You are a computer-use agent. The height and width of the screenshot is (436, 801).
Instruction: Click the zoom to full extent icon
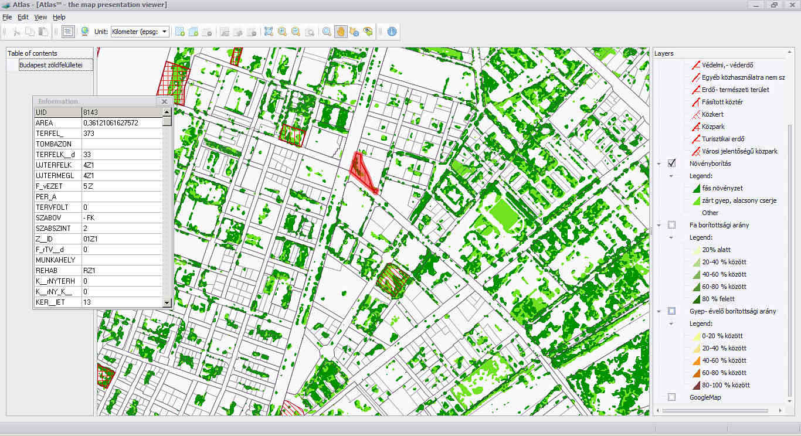click(x=269, y=32)
